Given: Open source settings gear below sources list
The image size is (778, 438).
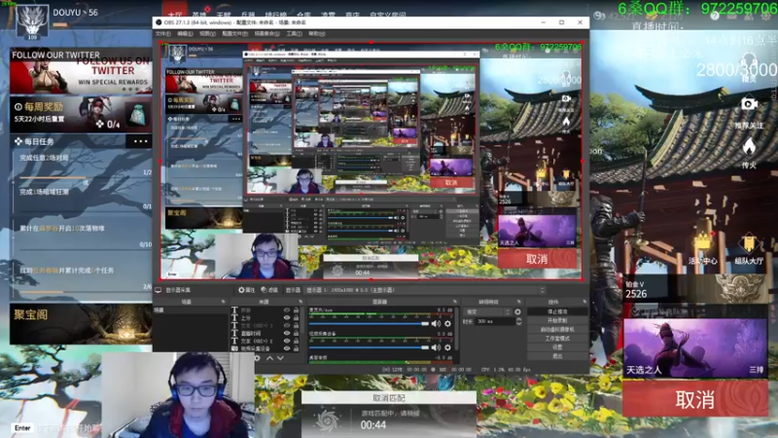Looking at the screenshot, I should (x=257, y=357).
